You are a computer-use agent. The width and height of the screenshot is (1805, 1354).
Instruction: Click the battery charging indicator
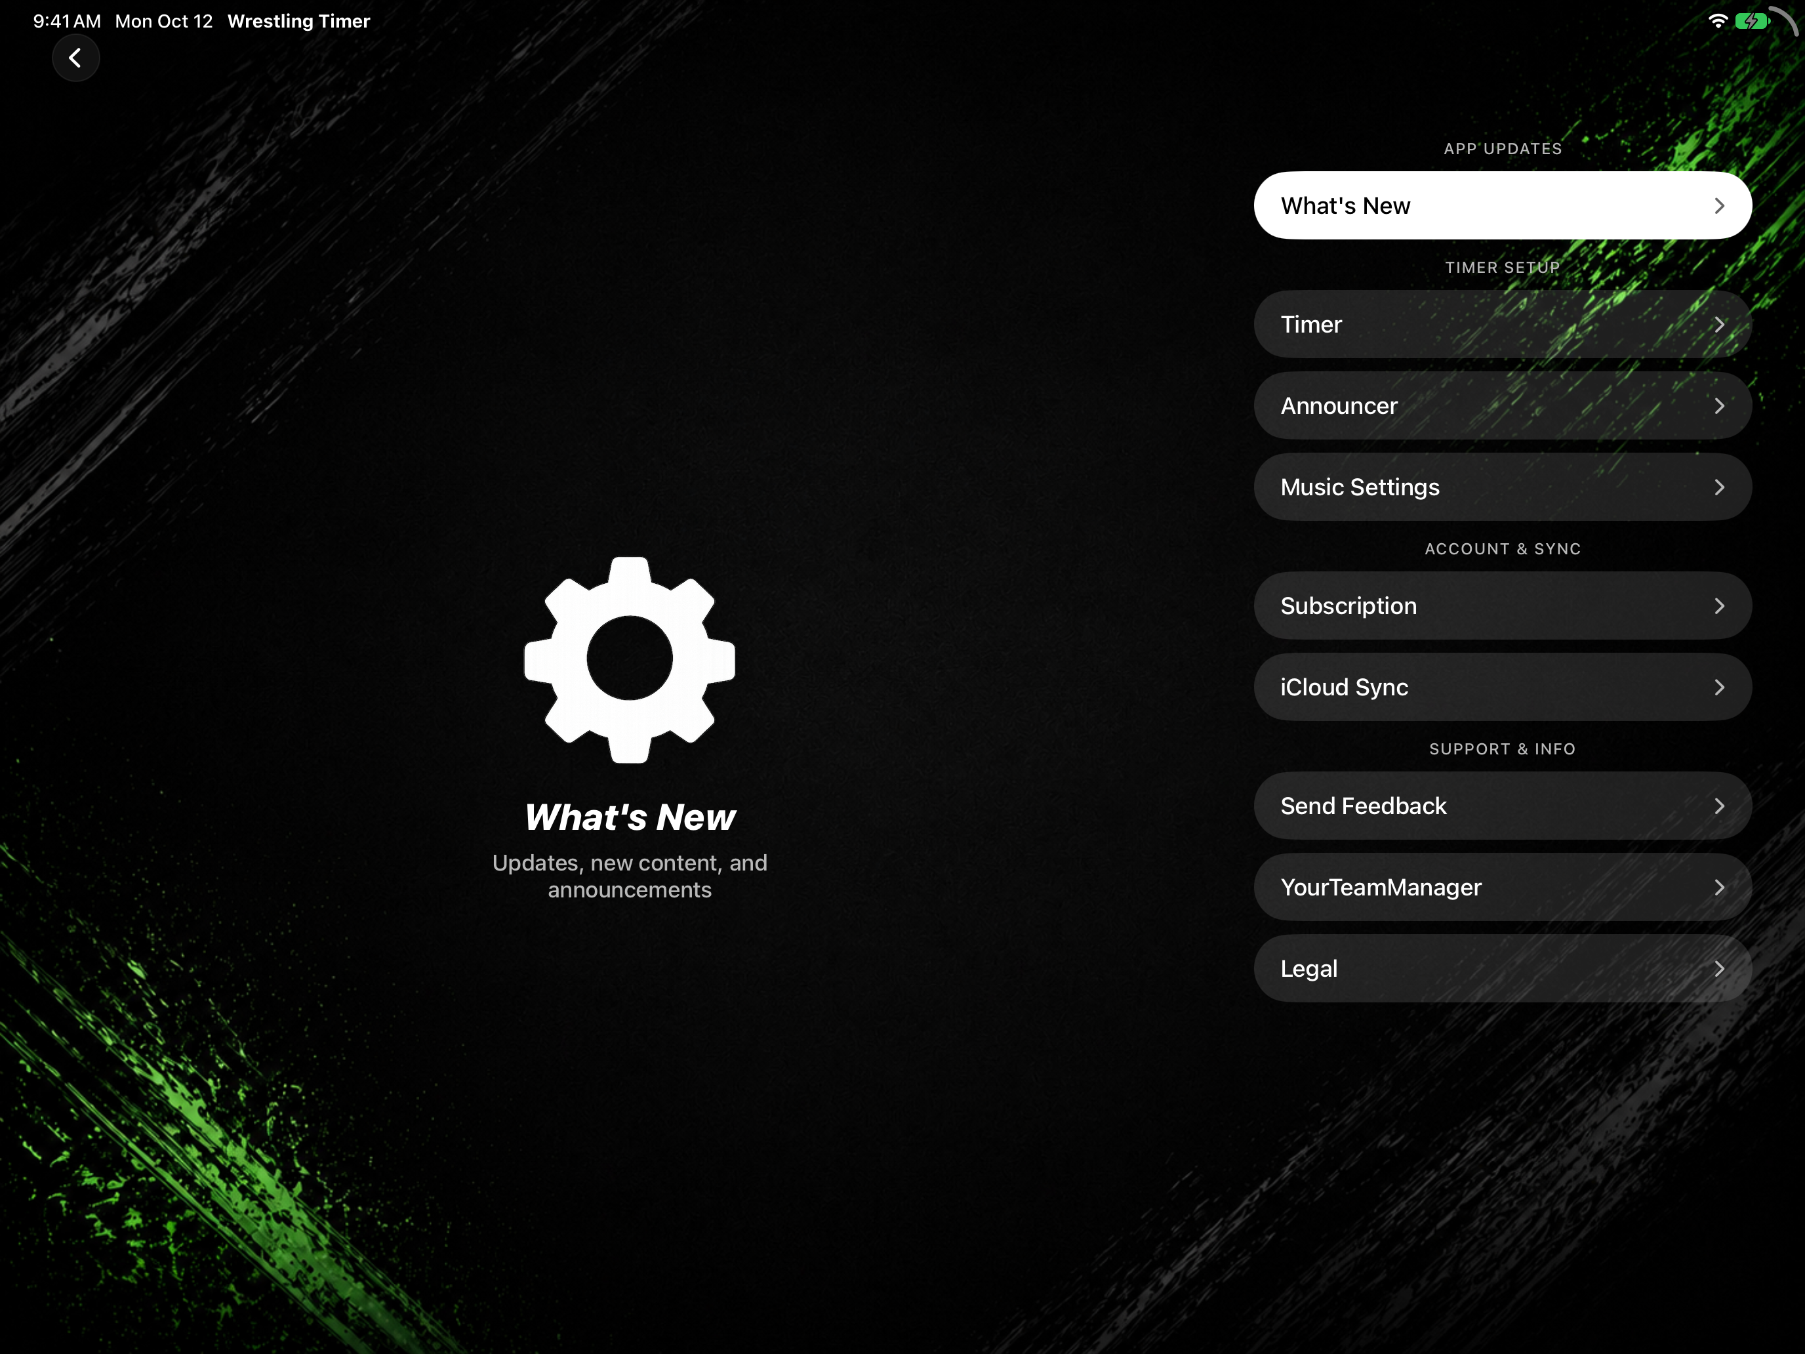point(1752,21)
